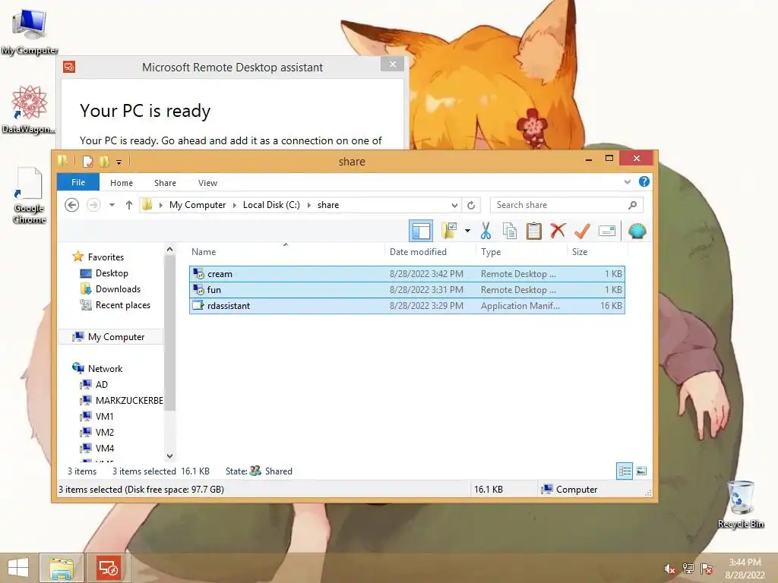
Task: Open the MARKZUCKERBE network computer
Action: [x=129, y=400]
